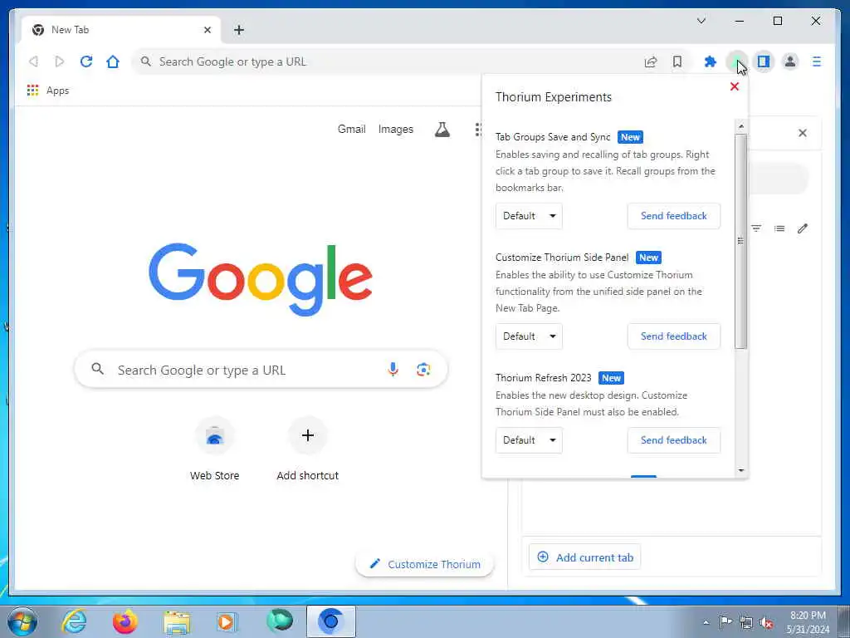Image resolution: width=850 pixels, height=638 pixels.
Task: Toggle the side panel icon
Action: [x=764, y=61]
